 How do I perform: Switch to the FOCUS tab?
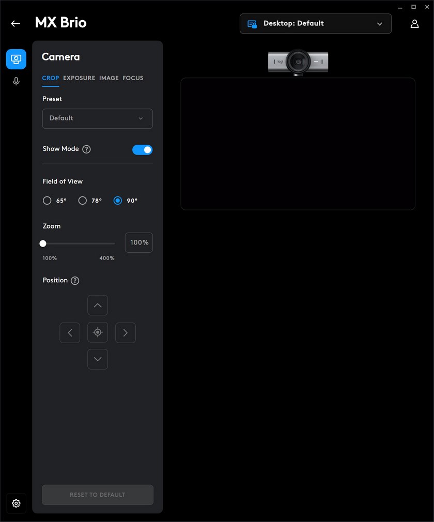tap(133, 78)
